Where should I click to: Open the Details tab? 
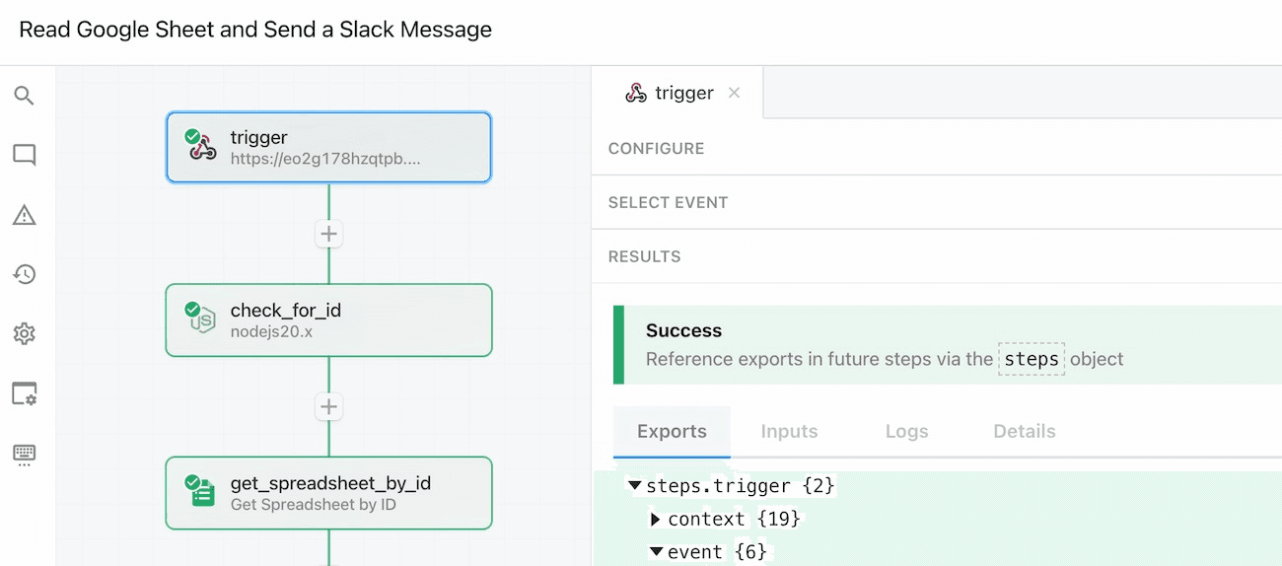(1025, 431)
